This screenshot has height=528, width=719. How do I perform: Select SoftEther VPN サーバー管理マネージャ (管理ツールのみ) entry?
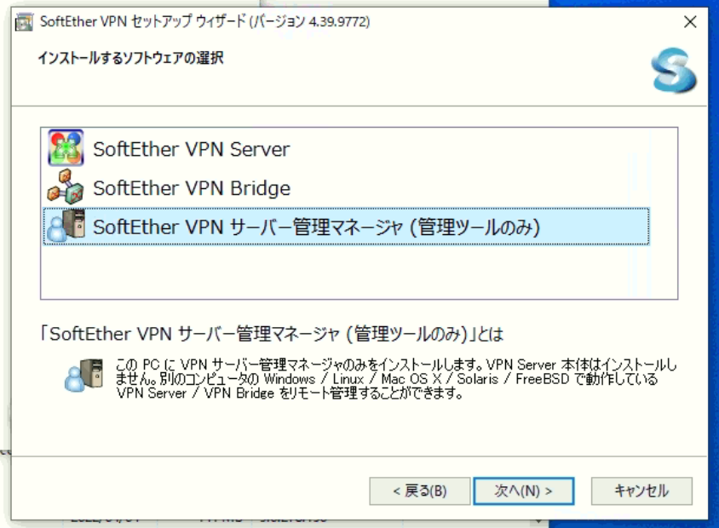point(346,227)
